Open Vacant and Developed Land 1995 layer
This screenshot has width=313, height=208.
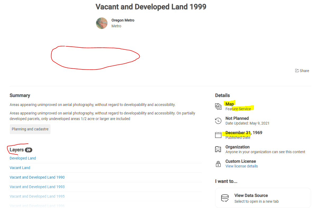tap(37, 196)
